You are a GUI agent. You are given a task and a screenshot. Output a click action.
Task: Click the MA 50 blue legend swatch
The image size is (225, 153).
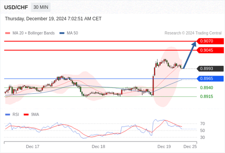pos(62,33)
